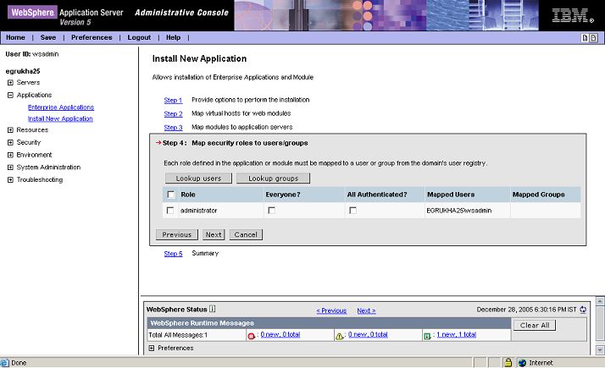Image resolution: width=605 pixels, height=368 pixels.
Task: Collapse the Applications tree node
Action: pyautogui.click(x=10, y=95)
